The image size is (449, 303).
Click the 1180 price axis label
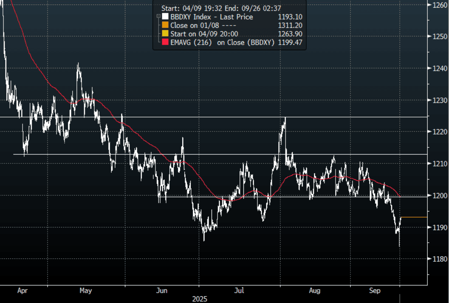(438, 259)
